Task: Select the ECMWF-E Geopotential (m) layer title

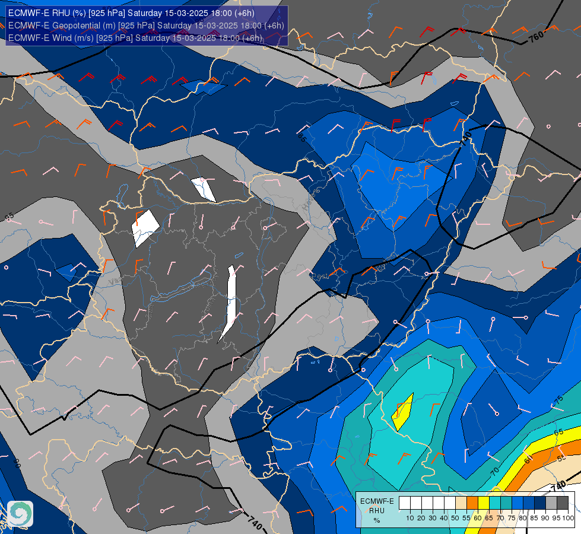Action: point(146,26)
